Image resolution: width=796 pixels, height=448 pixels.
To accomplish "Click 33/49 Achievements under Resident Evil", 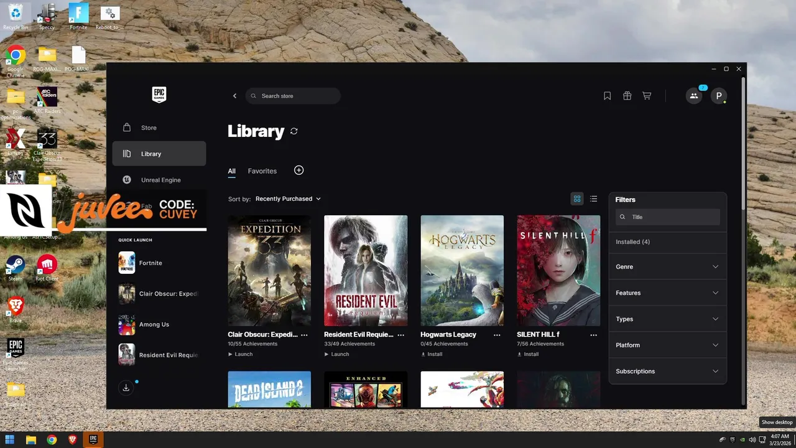I will coord(349,344).
